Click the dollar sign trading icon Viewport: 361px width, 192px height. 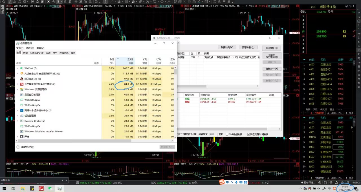coord(58,1)
